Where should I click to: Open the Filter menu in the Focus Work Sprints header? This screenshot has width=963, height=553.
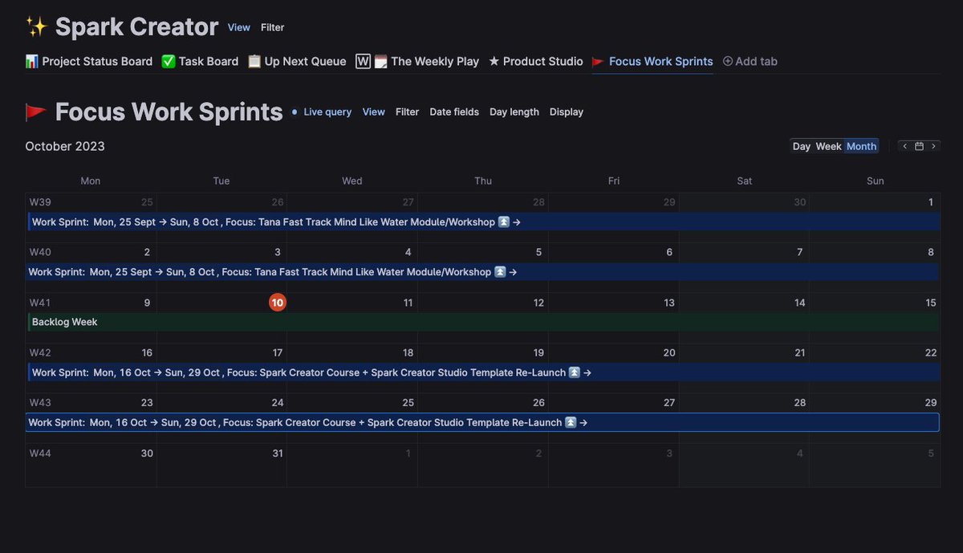408,112
